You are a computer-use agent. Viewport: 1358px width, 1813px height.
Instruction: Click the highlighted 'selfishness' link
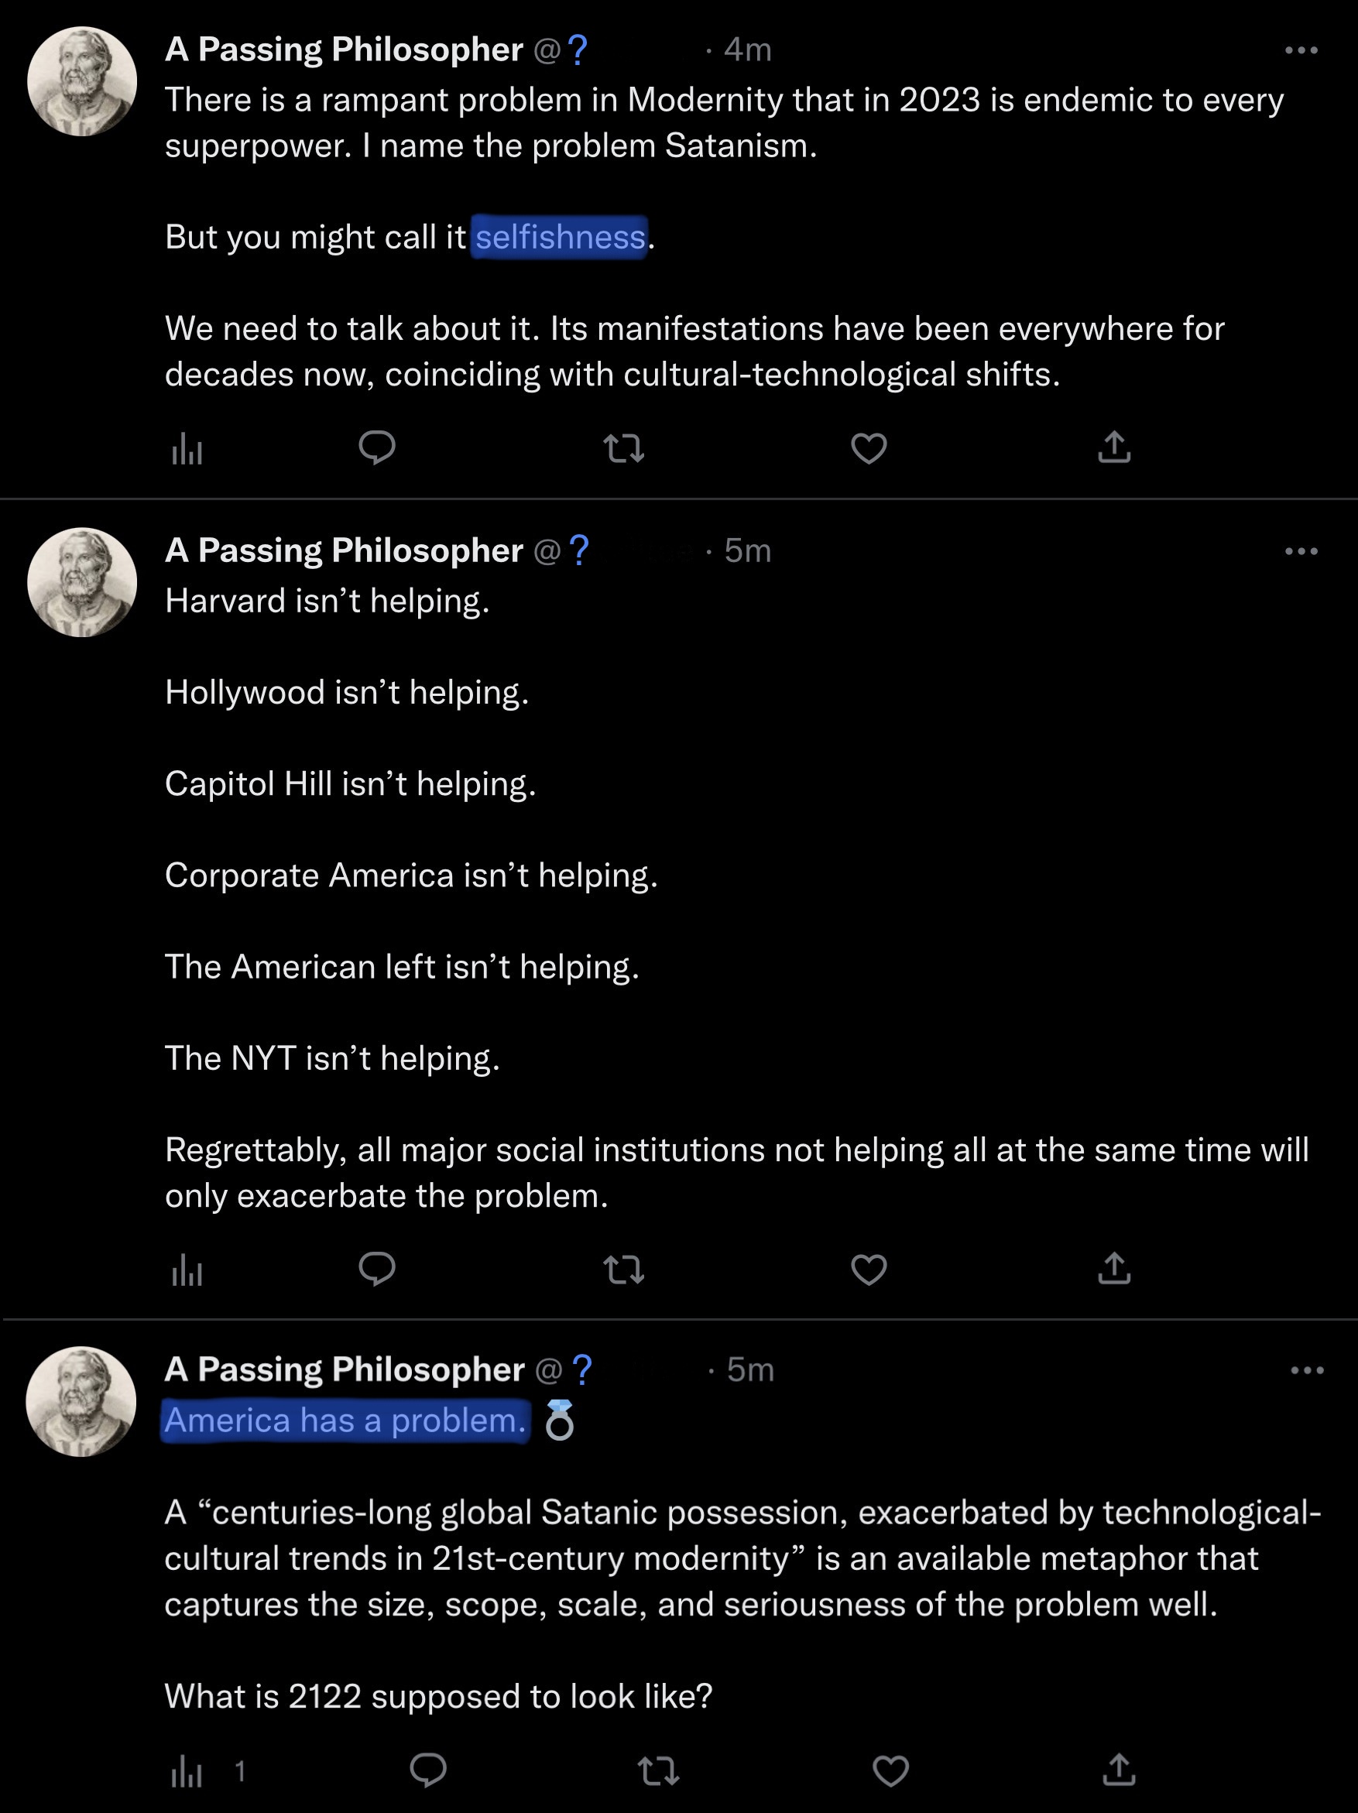[x=560, y=238]
